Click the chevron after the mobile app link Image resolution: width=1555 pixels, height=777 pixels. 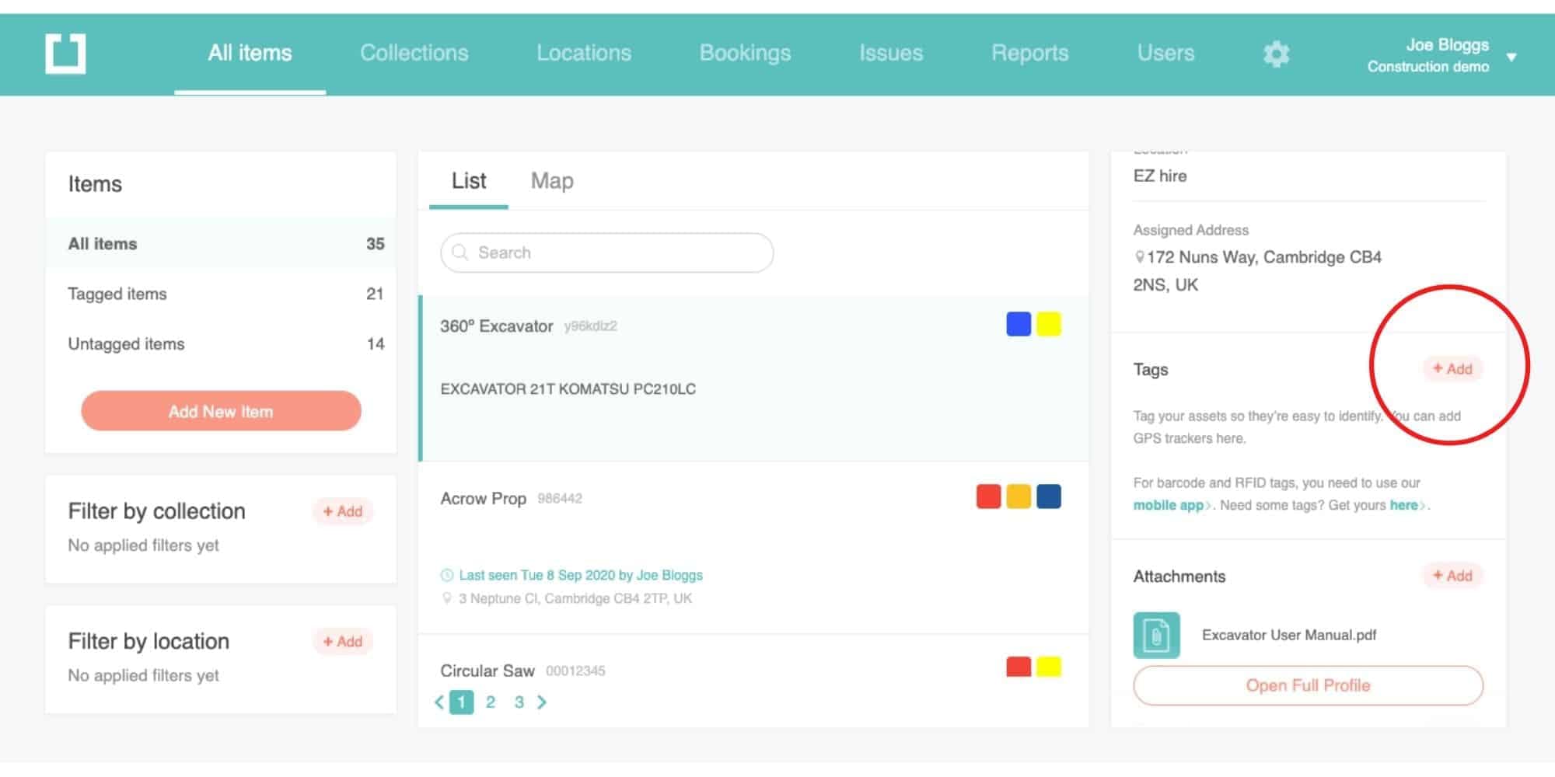pos(1208,505)
